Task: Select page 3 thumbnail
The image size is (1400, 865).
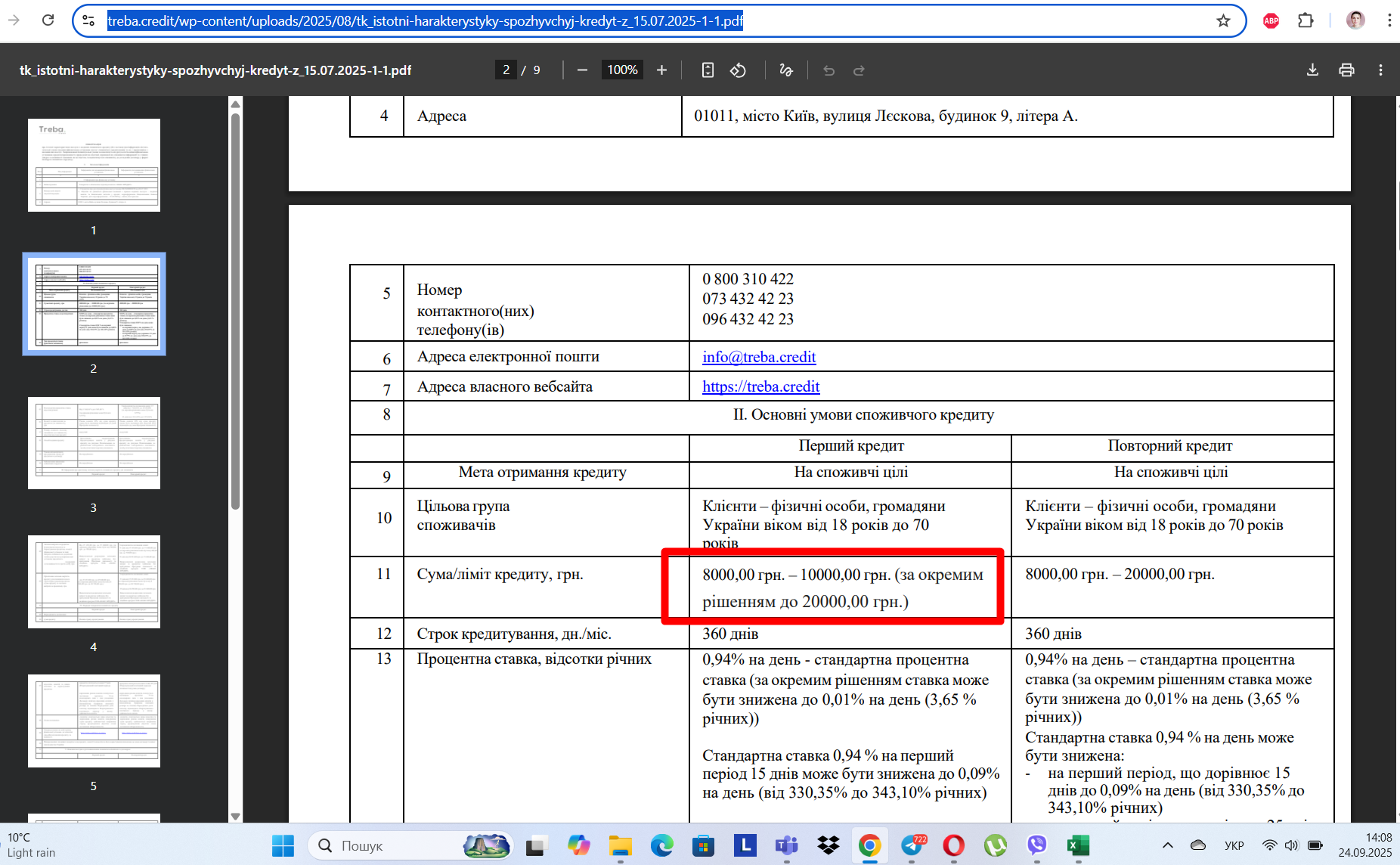Action: [94, 443]
